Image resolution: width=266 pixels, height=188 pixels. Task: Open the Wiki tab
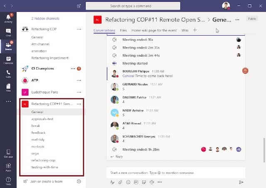tap(185, 30)
